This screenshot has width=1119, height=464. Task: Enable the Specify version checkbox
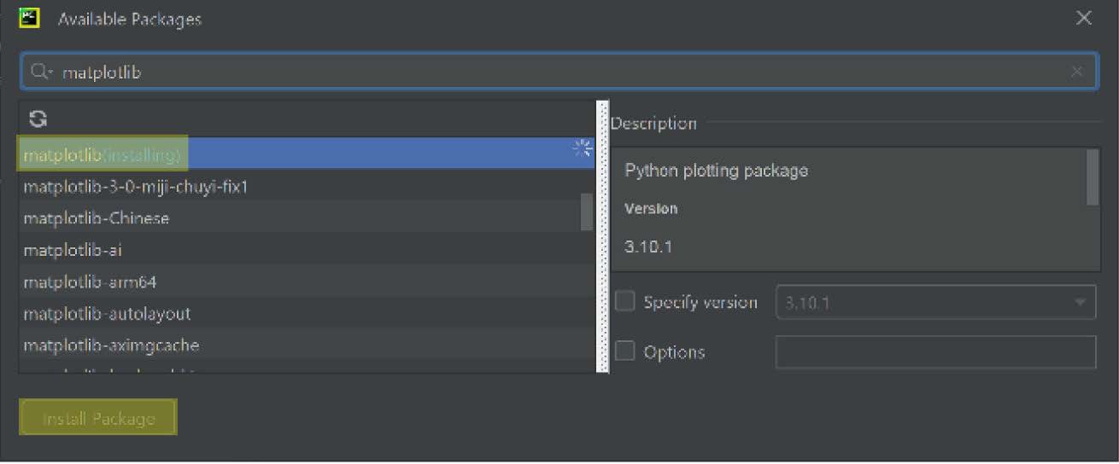[x=625, y=302]
